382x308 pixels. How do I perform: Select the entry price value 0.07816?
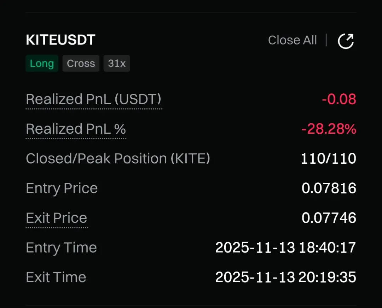[329, 188]
